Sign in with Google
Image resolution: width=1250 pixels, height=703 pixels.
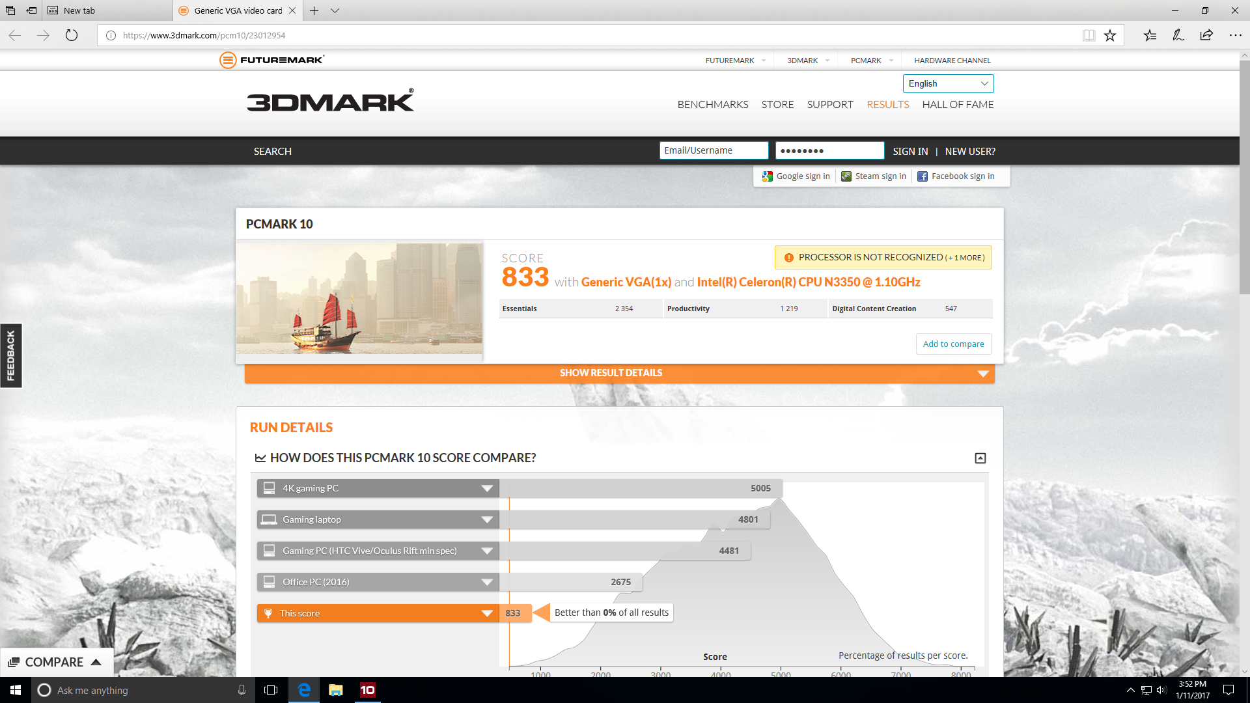point(796,176)
